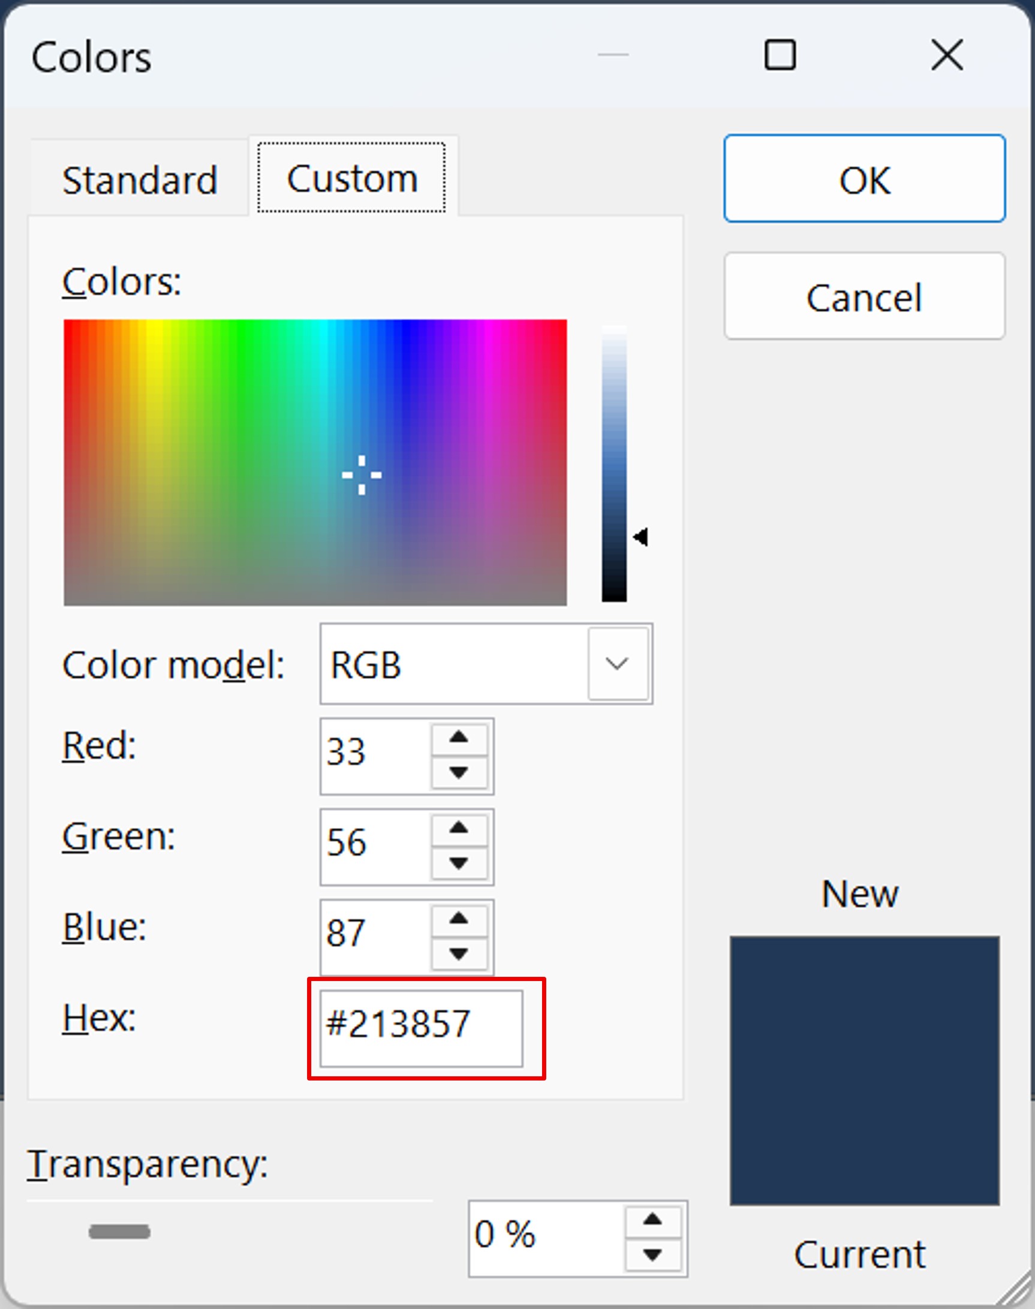Screen dimensions: 1035x1309
Task: Click the Transparency slider handle
Action: pyautogui.click(x=119, y=1232)
